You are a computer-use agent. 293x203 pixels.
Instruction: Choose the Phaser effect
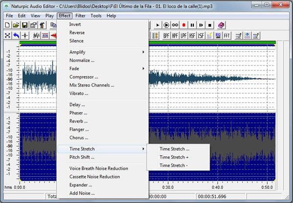[x=103, y=113]
